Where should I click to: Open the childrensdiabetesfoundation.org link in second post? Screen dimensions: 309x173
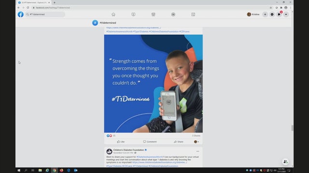click(x=160, y=162)
